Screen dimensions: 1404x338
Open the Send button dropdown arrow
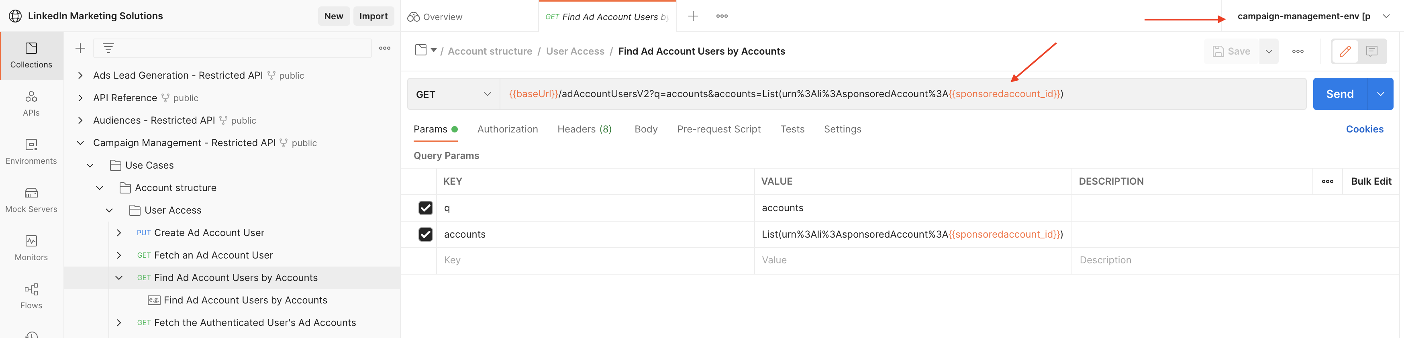click(x=1380, y=94)
